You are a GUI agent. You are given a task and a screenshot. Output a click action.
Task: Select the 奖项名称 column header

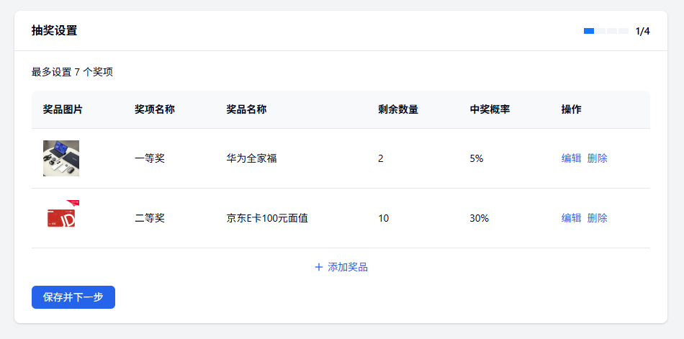point(154,109)
